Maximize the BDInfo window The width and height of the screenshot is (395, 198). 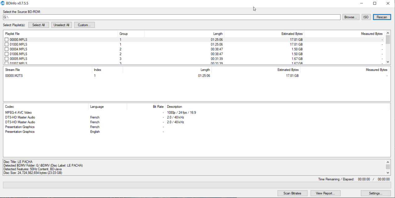[375, 3]
